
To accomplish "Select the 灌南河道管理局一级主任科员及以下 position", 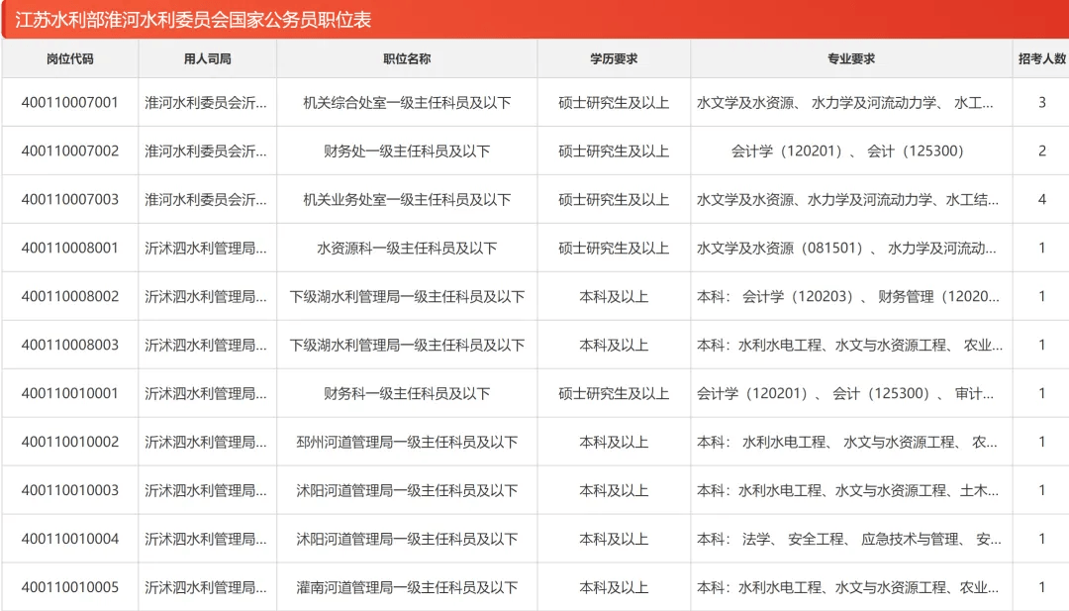I will [x=407, y=587].
